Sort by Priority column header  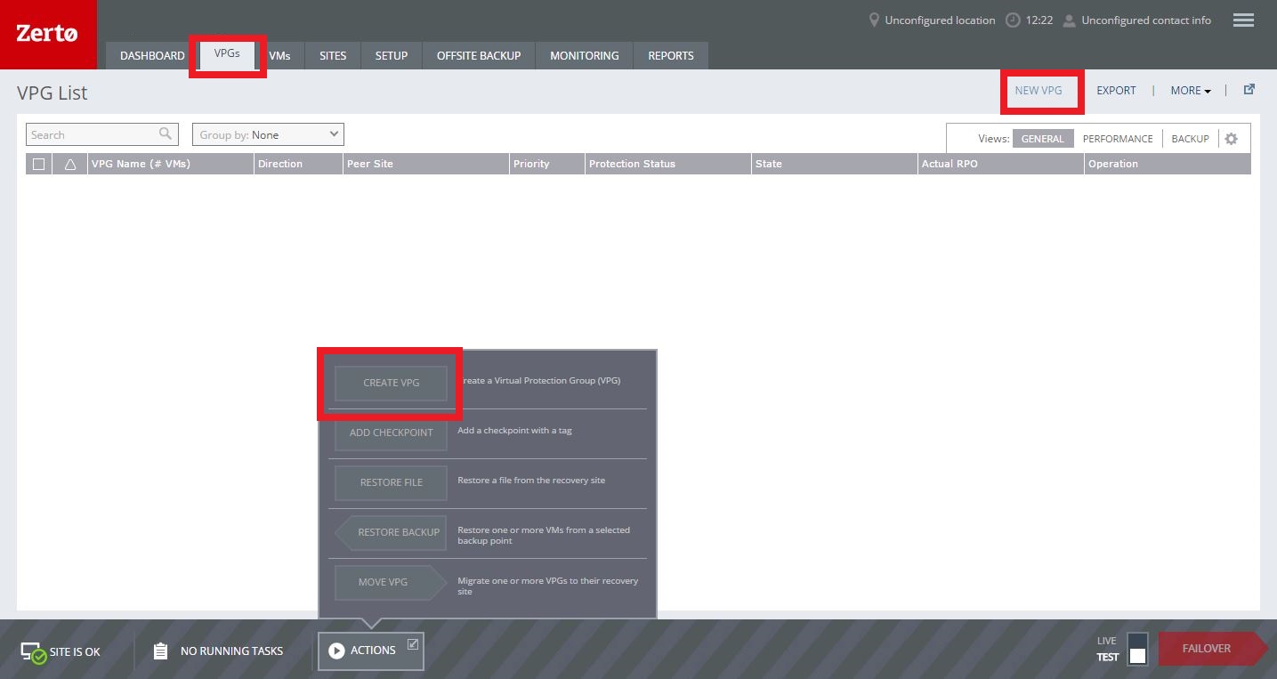click(547, 164)
